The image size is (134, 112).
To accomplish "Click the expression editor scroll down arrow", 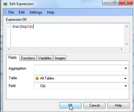I will [x=127, y=44].
